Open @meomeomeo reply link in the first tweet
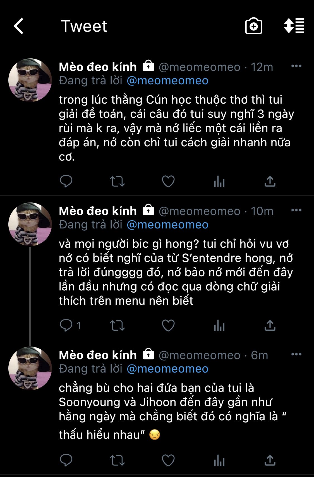The width and height of the screenshot is (314, 477). coord(167,81)
